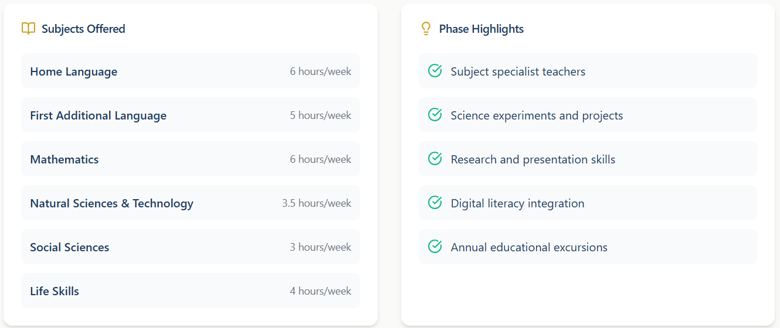
Task: Click the Life Skills subject label
Action: point(55,291)
